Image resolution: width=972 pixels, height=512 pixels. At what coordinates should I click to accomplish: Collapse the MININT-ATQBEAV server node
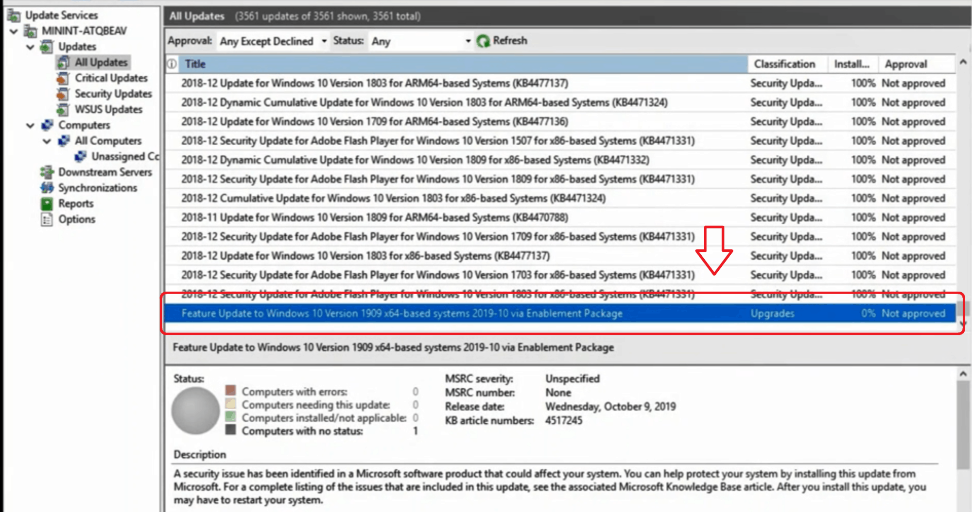14,32
